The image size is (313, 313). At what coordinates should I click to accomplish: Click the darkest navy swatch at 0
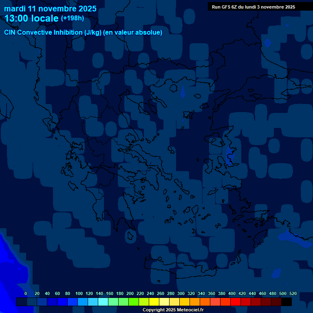point(21,302)
